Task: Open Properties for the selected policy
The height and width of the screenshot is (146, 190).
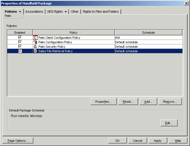Action: click(104, 102)
